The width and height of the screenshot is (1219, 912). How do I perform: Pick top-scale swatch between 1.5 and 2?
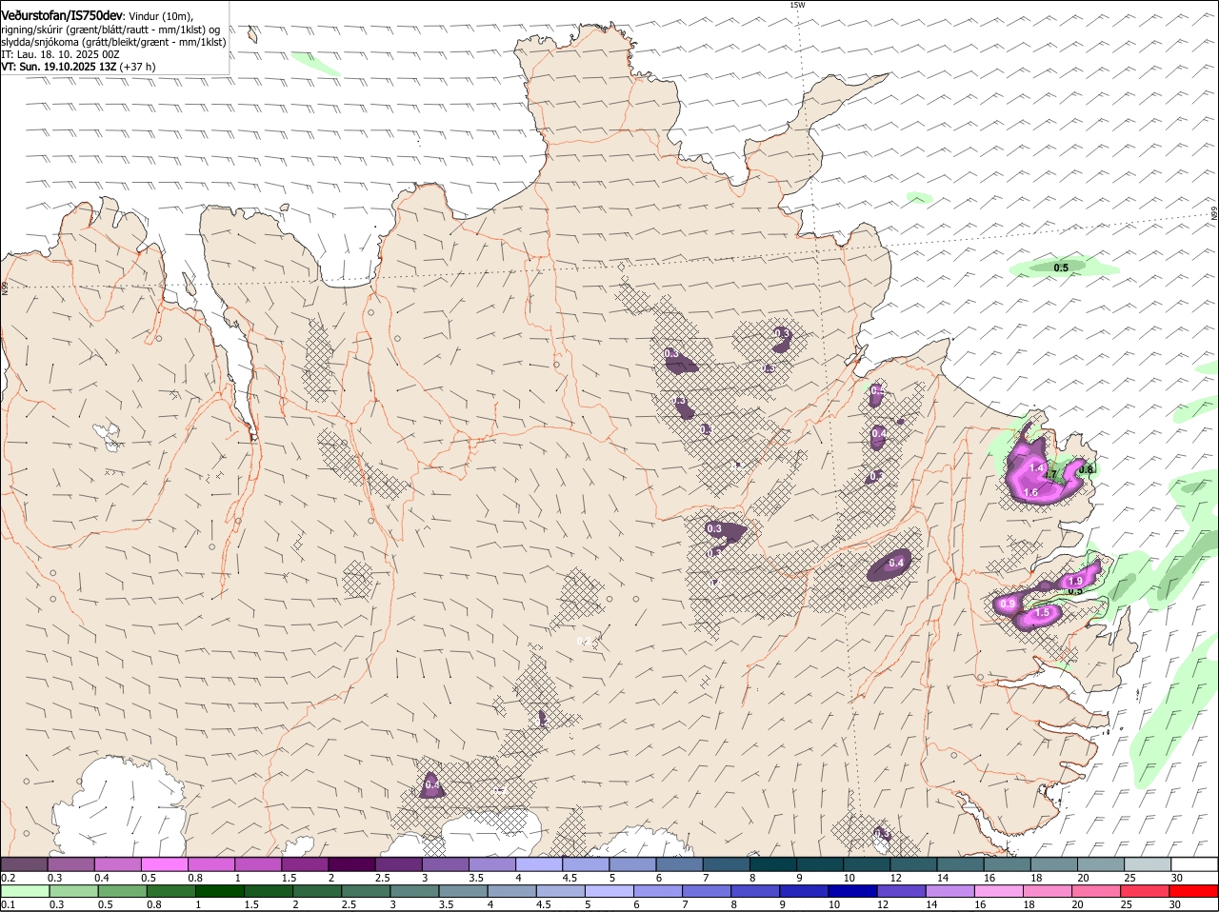(x=305, y=863)
